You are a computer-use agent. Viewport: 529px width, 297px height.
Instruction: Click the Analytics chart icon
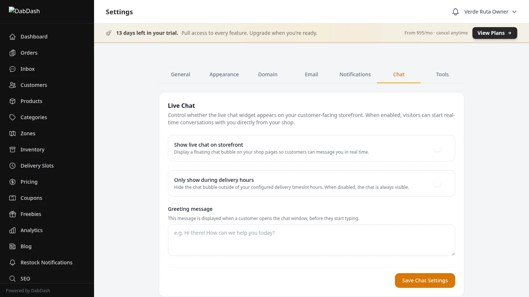[x=12, y=230]
